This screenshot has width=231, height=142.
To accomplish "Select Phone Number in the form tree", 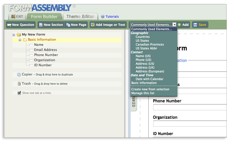I will pos(46,55).
